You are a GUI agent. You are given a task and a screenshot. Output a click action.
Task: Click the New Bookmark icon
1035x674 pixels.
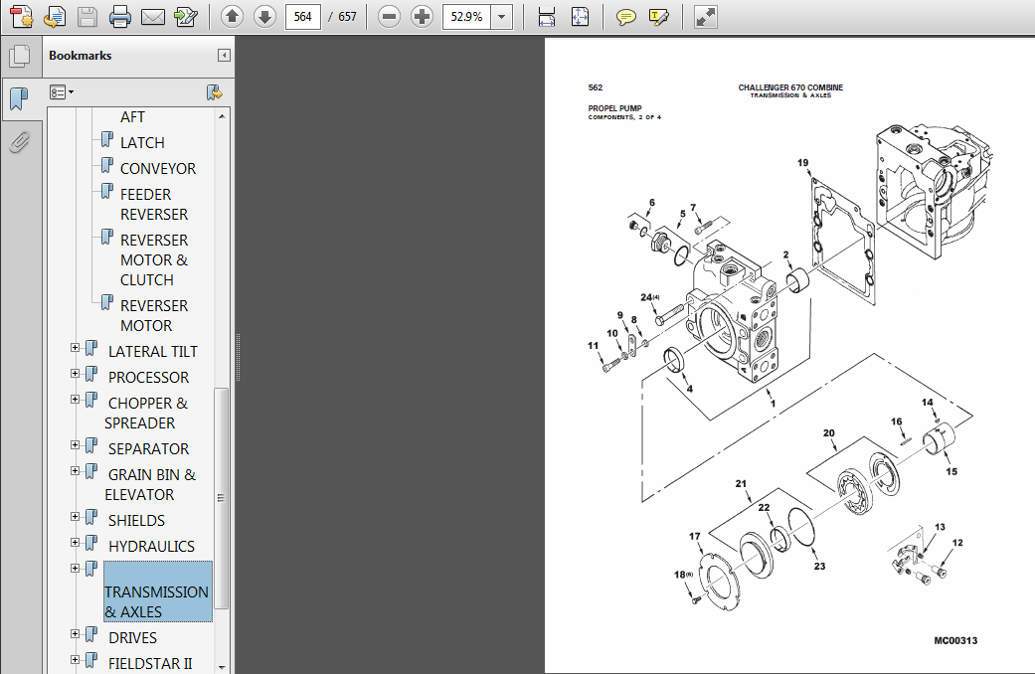coord(214,92)
